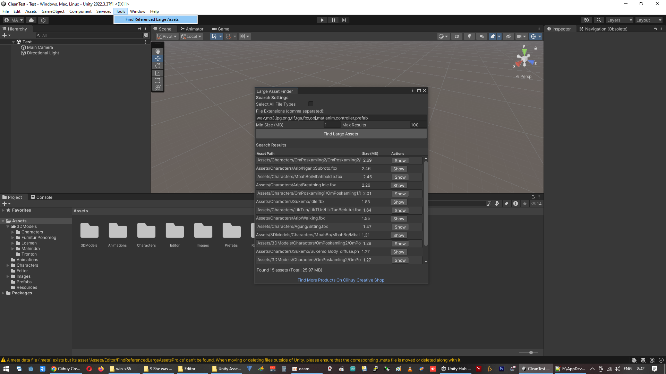
Task: Toggle 2D view mode in Scene
Action: point(457,36)
